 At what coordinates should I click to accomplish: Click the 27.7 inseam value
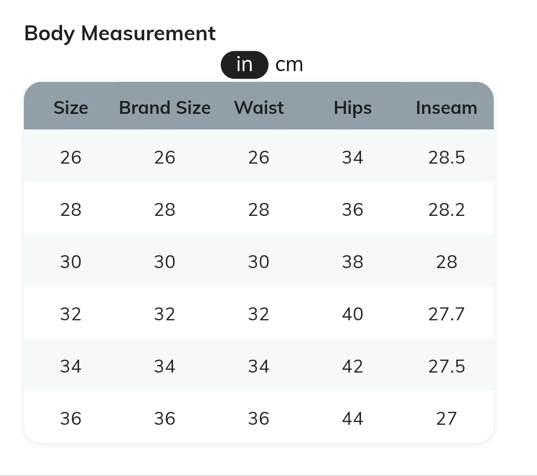[x=446, y=314]
